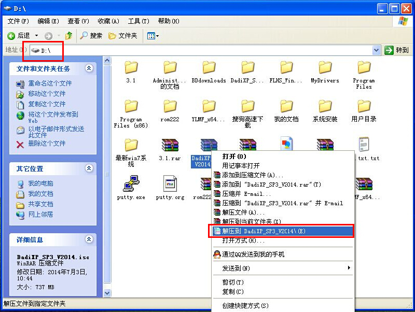Click the task pane scroll-up arrow
This screenshot has height=312, width=415.
pos(107,61)
